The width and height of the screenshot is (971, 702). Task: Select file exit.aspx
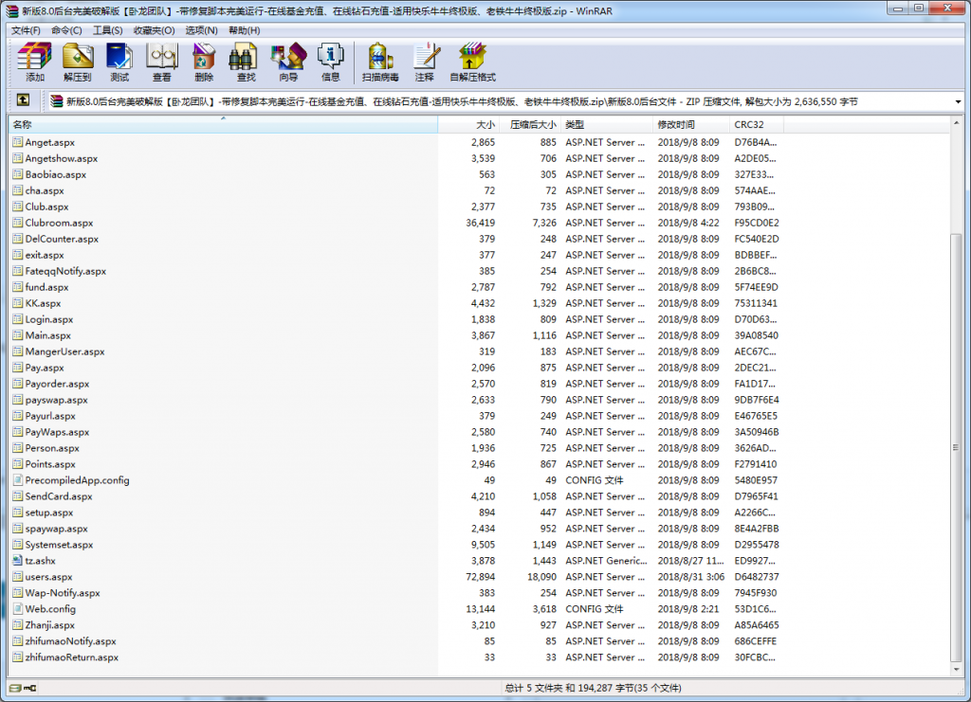[x=45, y=255]
